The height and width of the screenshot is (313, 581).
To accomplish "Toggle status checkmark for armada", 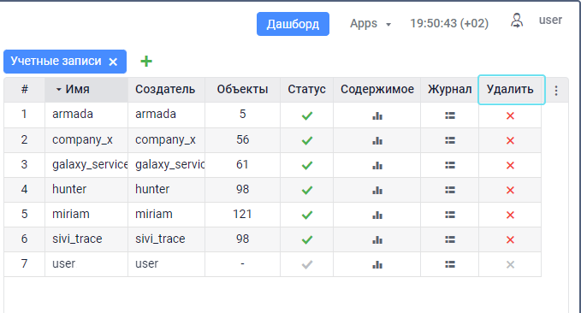I will (x=307, y=116).
